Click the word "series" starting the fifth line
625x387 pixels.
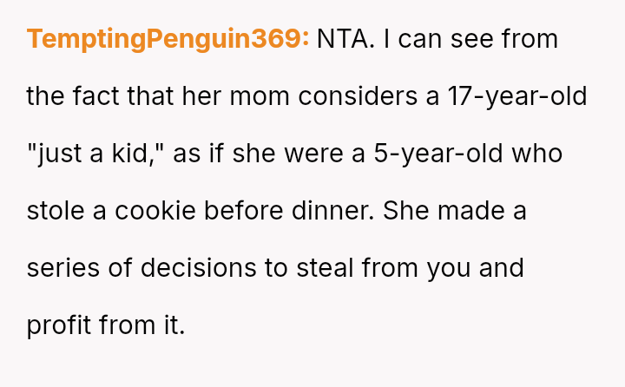coord(63,268)
